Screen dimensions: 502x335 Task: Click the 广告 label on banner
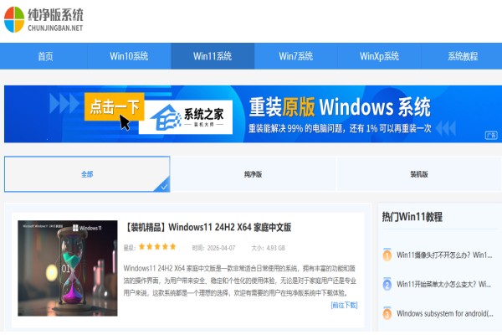(x=491, y=136)
